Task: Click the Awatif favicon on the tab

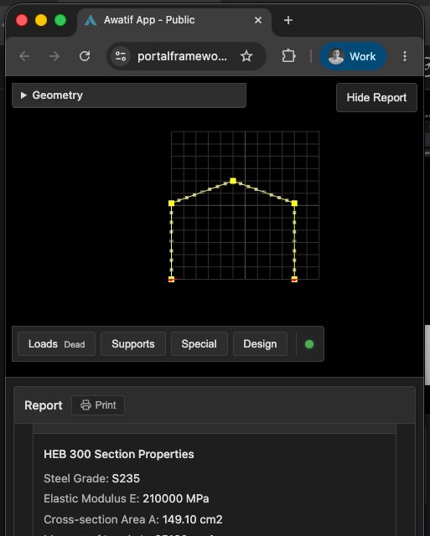Action: pyautogui.click(x=91, y=20)
